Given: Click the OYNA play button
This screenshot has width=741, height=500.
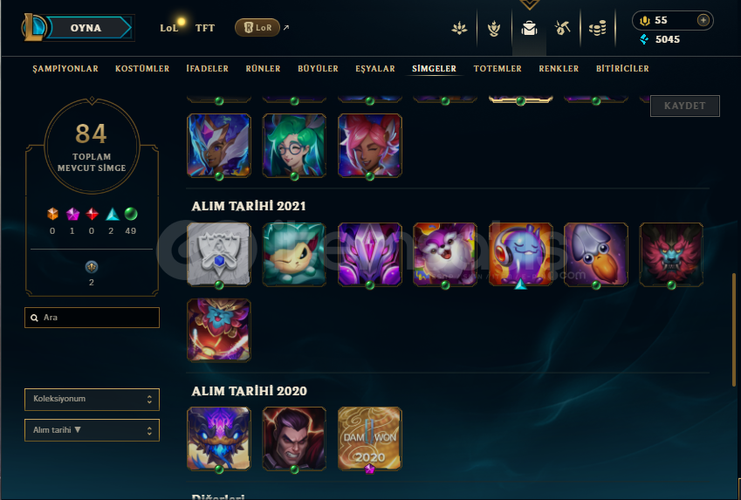Looking at the screenshot, I should click(x=88, y=27).
